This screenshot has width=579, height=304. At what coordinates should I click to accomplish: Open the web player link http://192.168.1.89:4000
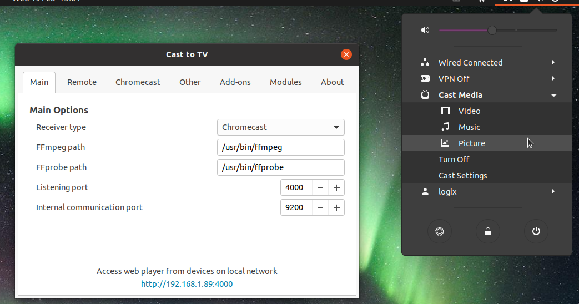pyautogui.click(x=187, y=284)
